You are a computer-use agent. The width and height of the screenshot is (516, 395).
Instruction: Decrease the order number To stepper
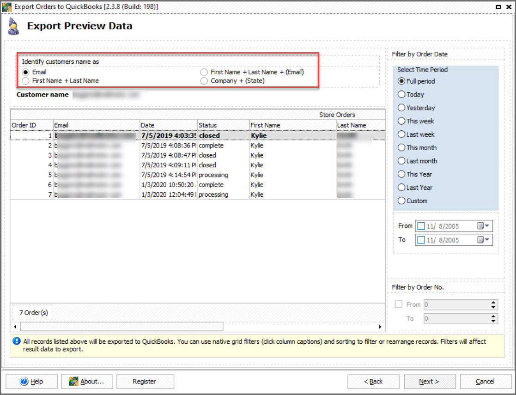tap(493, 321)
